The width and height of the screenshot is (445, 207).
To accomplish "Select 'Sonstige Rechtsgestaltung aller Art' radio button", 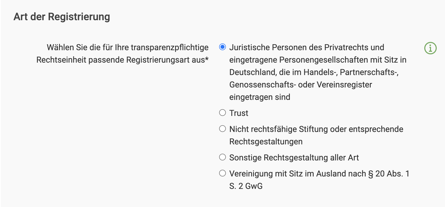I will click(222, 157).
